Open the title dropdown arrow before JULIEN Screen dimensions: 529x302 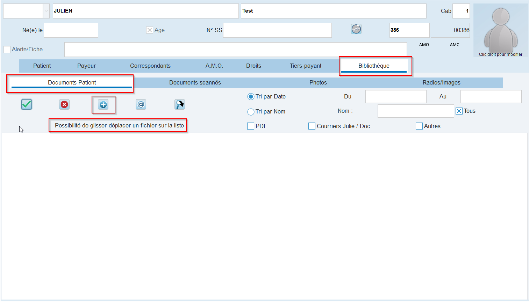[x=46, y=11]
